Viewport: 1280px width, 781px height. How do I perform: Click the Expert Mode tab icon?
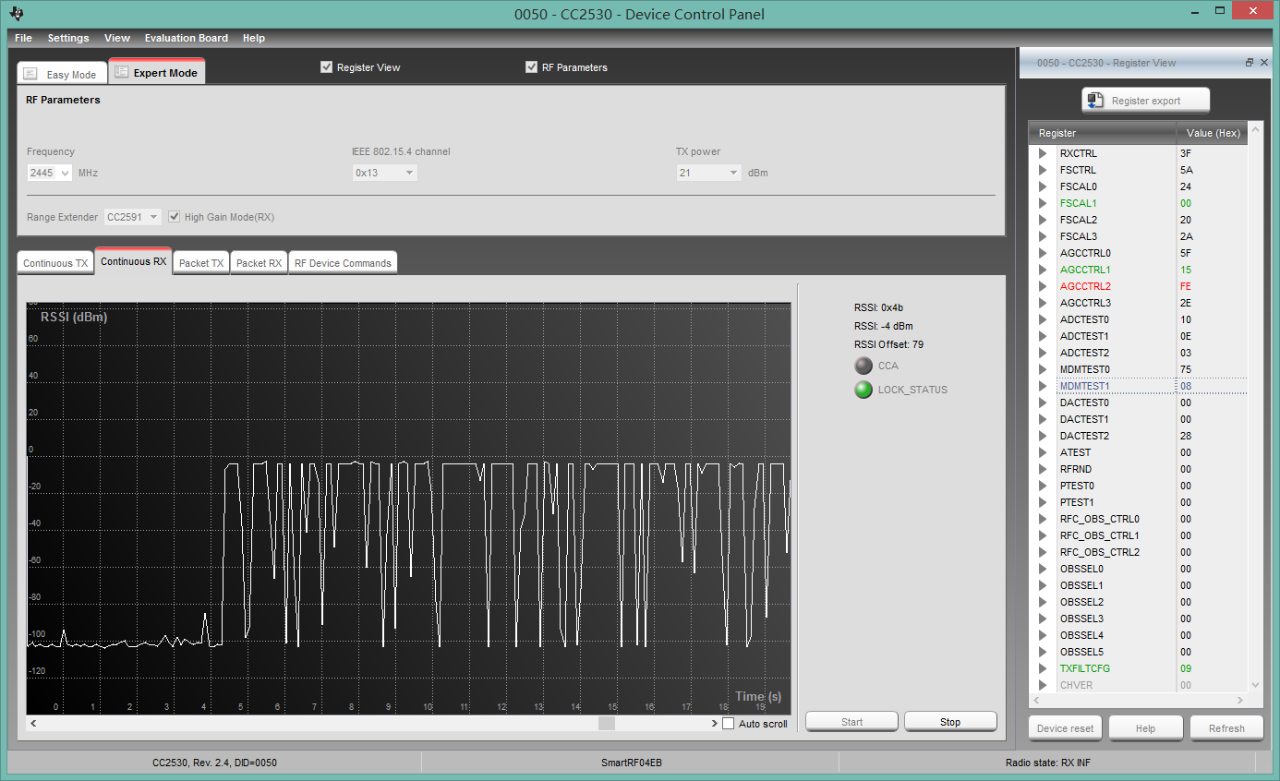[120, 72]
